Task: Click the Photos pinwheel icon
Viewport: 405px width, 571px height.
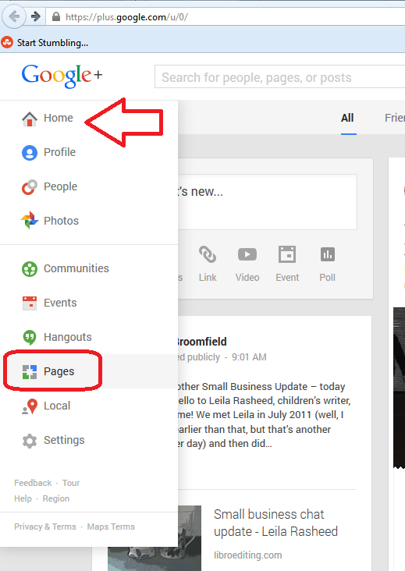Action: point(30,220)
